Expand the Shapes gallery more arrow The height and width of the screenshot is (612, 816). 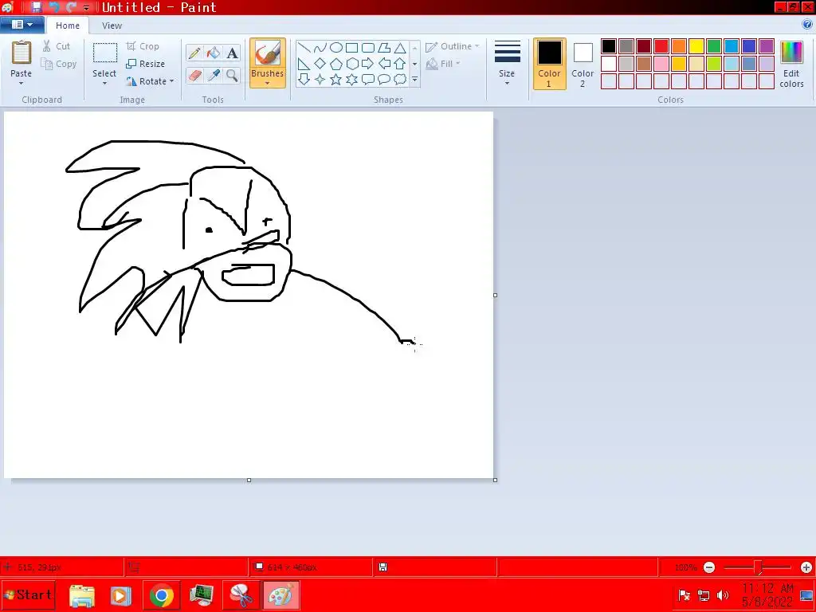(414, 80)
